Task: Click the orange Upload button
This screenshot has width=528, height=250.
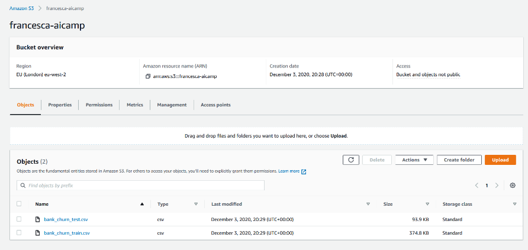Action: tap(500, 160)
